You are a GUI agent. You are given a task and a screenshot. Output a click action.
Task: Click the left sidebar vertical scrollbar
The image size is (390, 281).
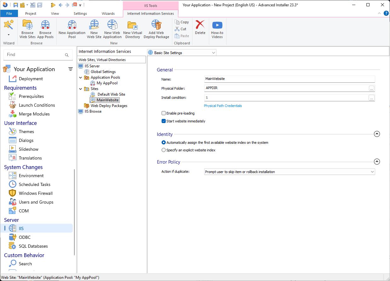click(x=74, y=212)
